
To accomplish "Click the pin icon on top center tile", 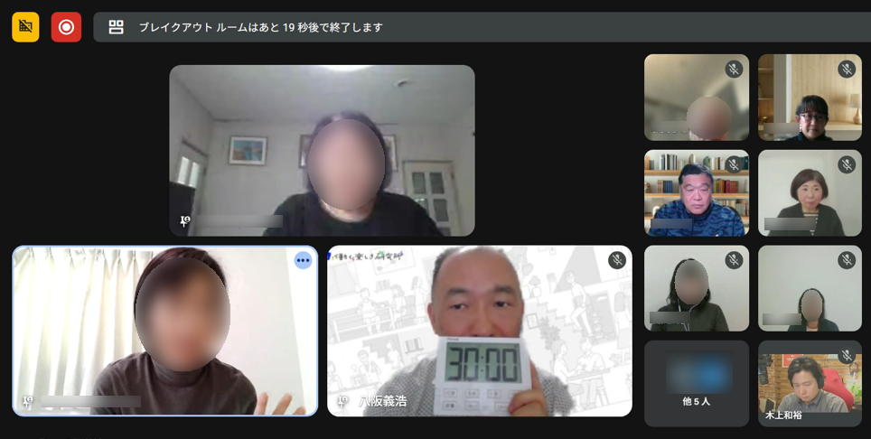I will point(184,221).
